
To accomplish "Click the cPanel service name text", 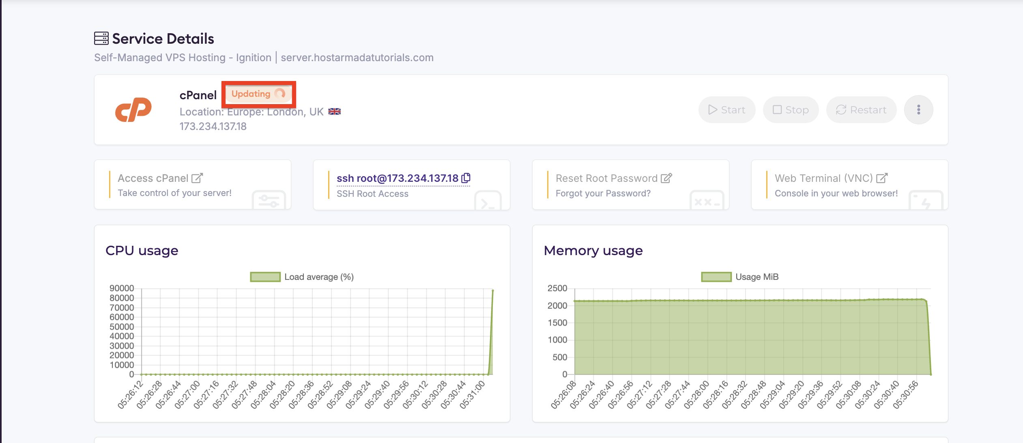I will pos(198,95).
